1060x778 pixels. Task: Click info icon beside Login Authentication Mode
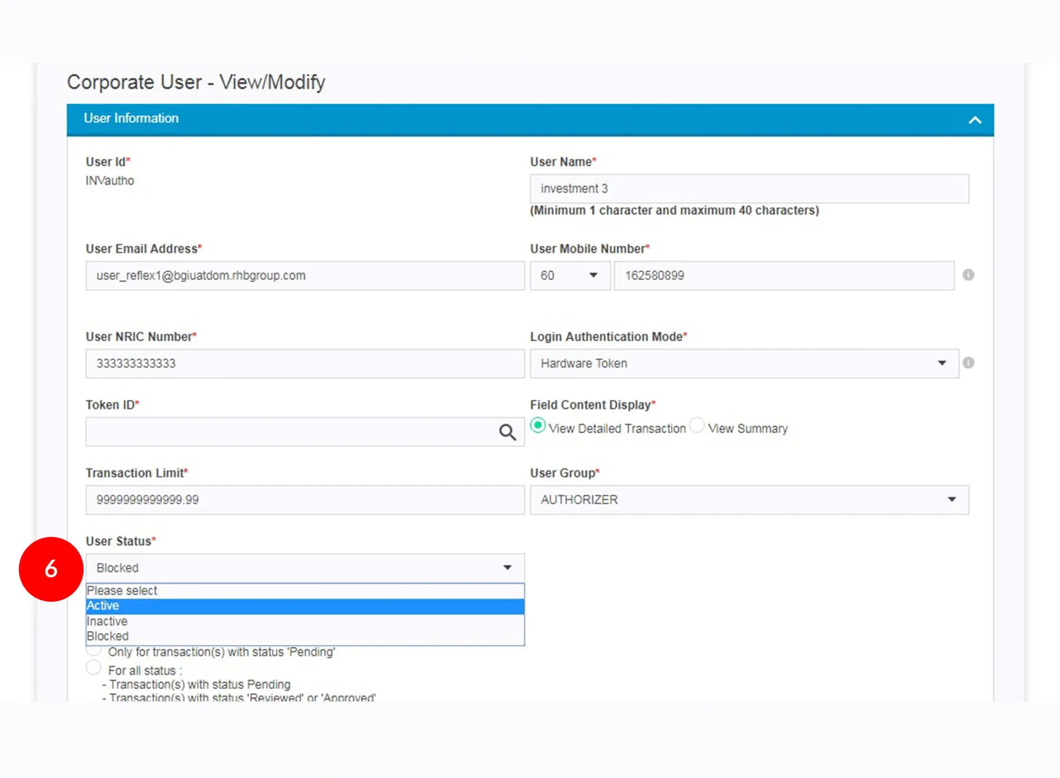[968, 363]
